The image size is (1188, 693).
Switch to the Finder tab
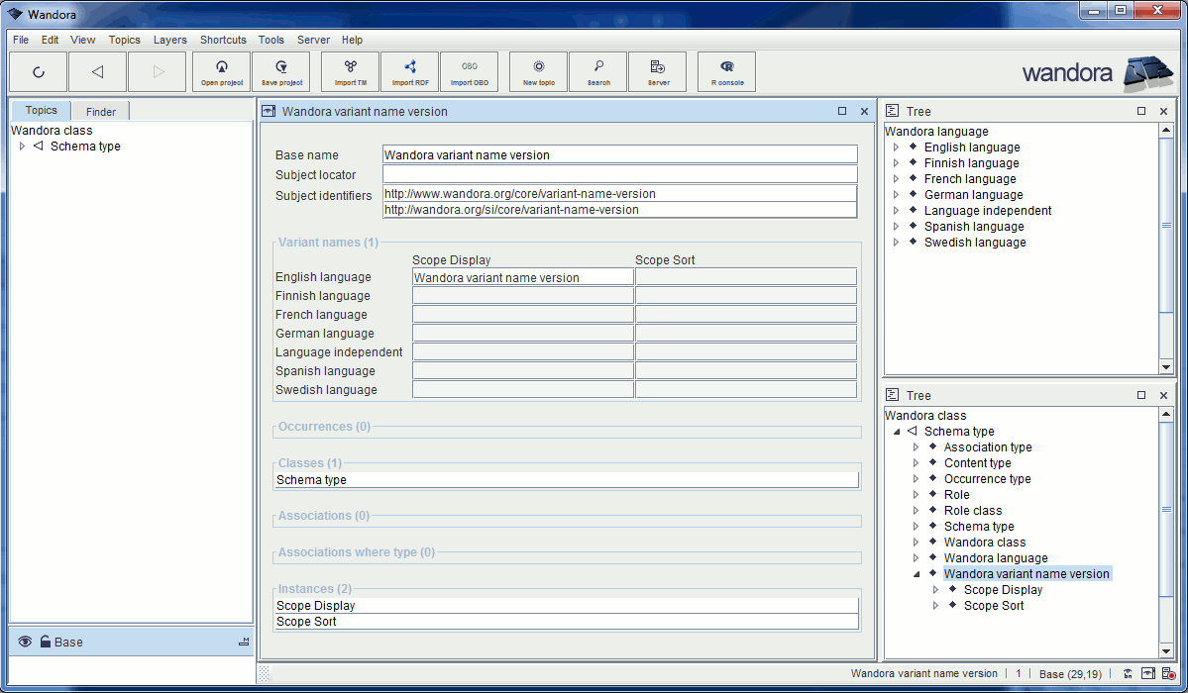click(99, 110)
